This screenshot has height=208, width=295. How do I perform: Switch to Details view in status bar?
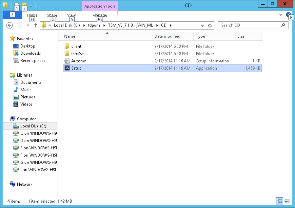point(279,201)
